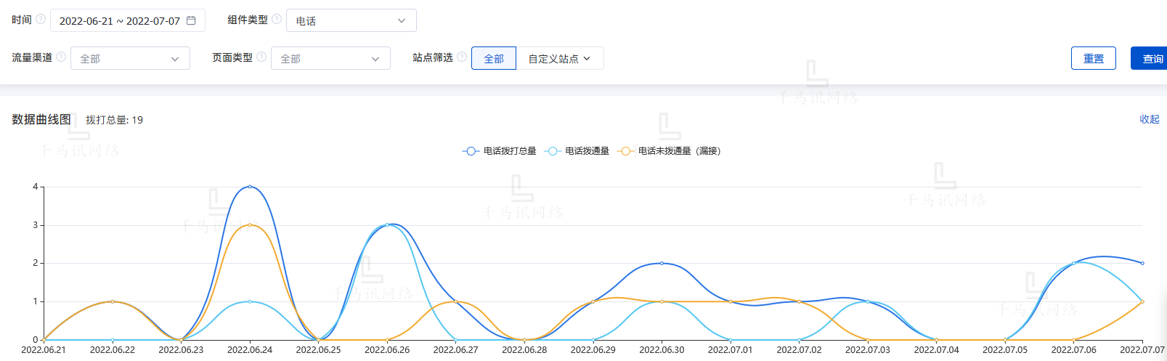Open the 流量渠道 dropdown
This screenshot has height=361, width=1167.
(x=130, y=58)
